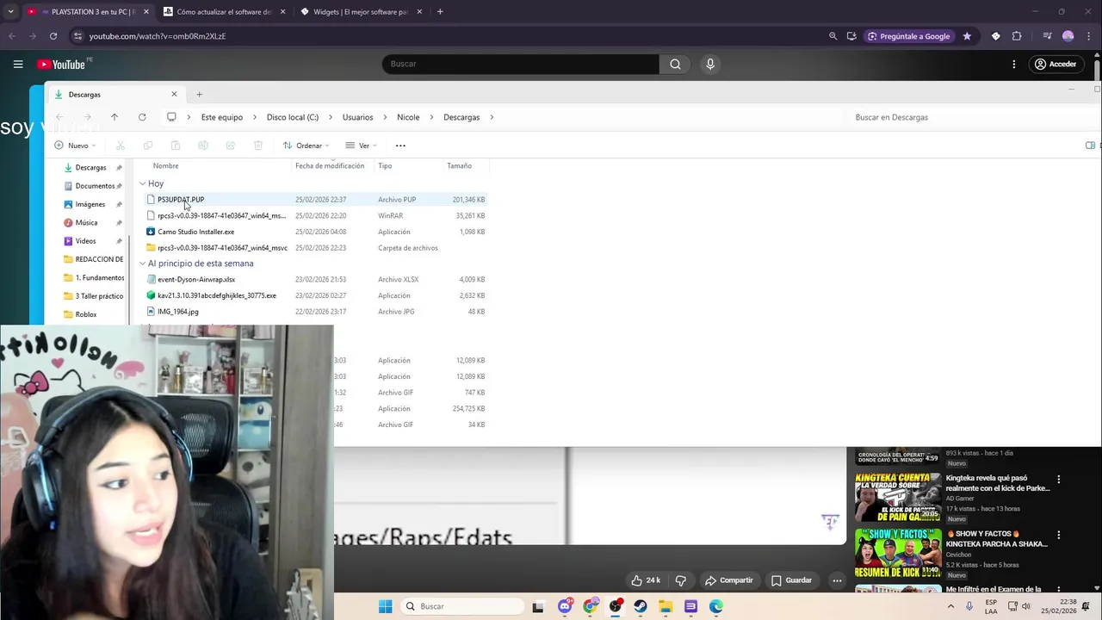The image size is (1102, 620).
Task: Click Este equipo in the breadcrumb
Action: (x=222, y=117)
